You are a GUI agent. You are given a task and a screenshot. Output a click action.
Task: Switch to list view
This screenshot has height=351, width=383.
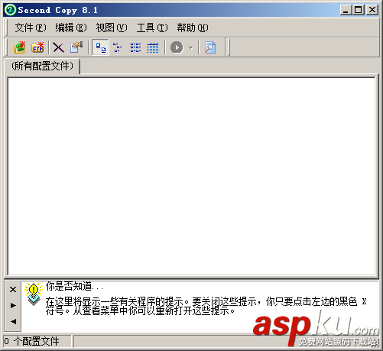coord(135,47)
